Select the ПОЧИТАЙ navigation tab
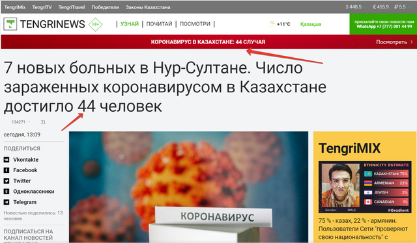 [159, 24]
